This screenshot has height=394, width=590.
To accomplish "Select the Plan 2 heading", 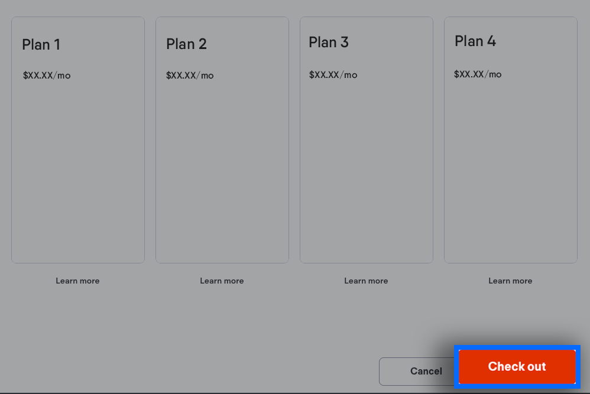I will click(186, 44).
